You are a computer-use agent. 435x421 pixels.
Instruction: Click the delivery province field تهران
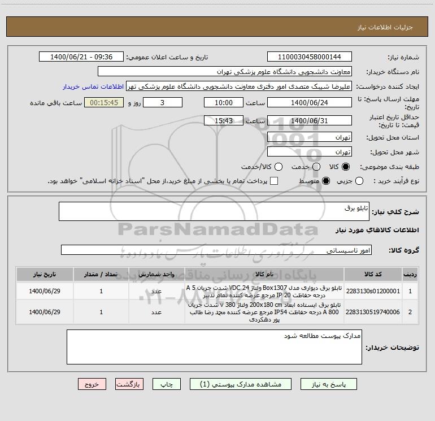[310, 137]
